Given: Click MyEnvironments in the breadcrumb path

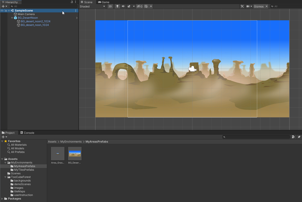Looking at the screenshot, I should pyautogui.click(x=71, y=142).
